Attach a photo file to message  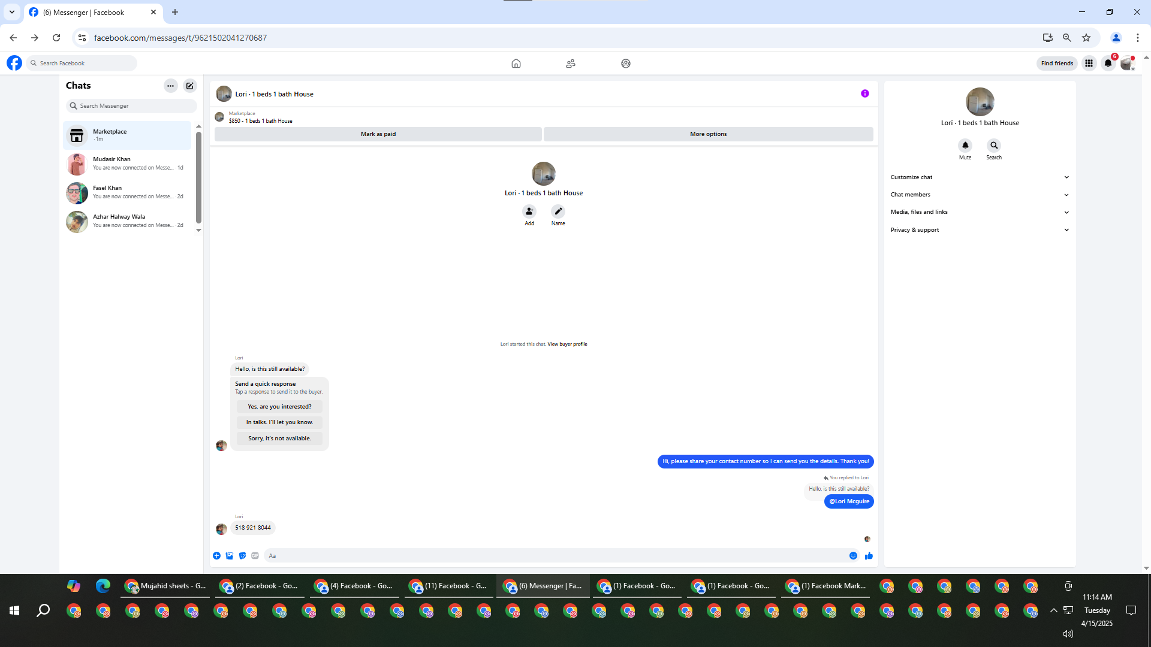pos(230,556)
